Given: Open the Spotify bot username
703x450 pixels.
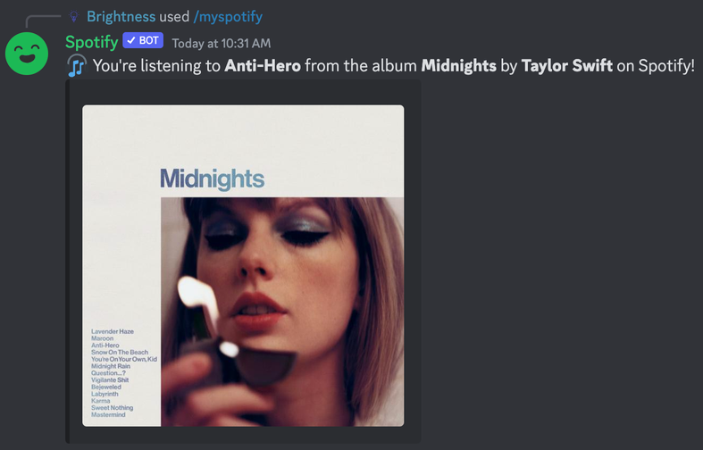Looking at the screenshot, I should point(91,42).
